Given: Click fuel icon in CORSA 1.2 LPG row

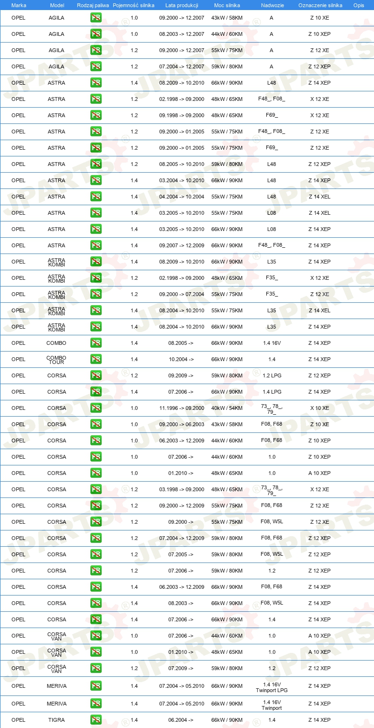Looking at the screenshot, I should 96,375.
